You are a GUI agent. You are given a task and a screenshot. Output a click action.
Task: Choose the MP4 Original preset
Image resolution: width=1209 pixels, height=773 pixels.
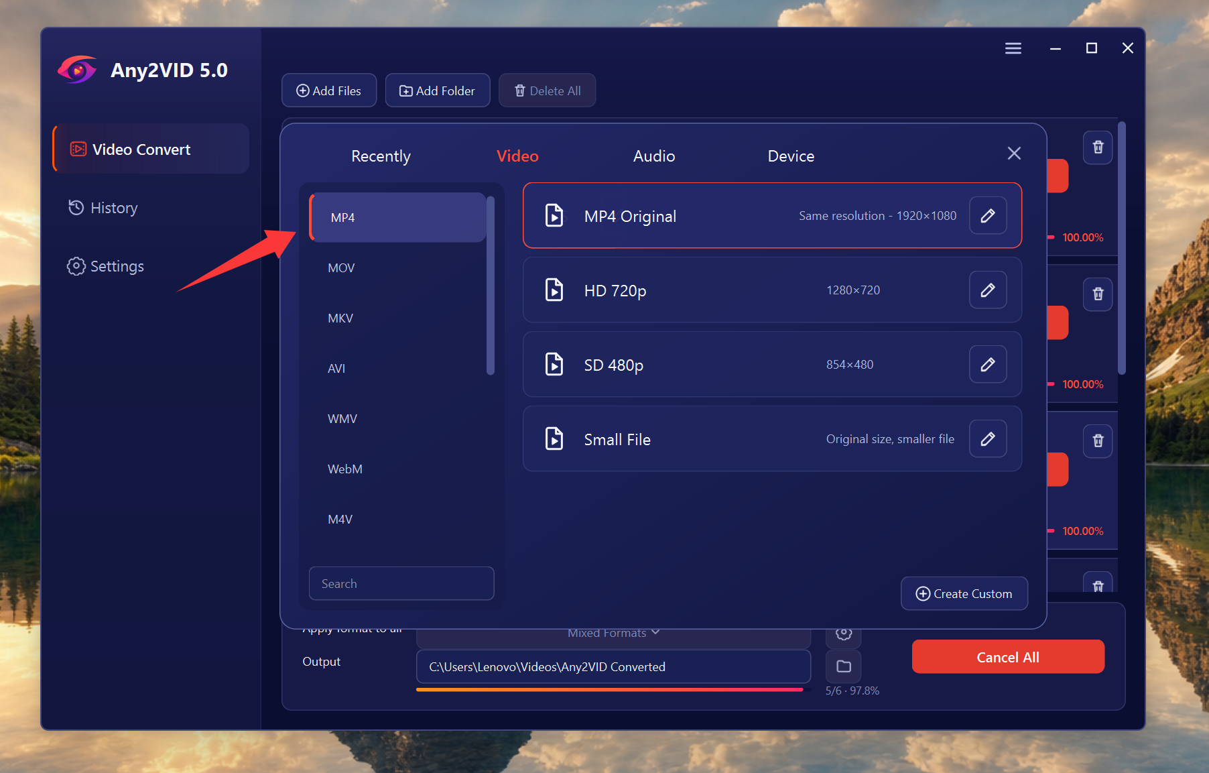pyautogui.click(x=772, y=216)
